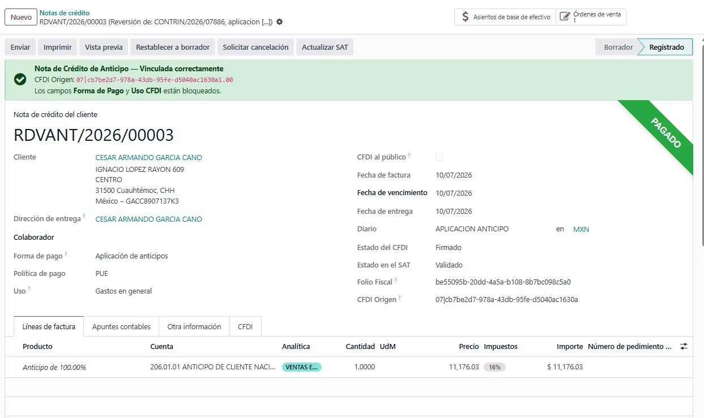
Task: Click the Nuevo button
Action: click(21, 17)
